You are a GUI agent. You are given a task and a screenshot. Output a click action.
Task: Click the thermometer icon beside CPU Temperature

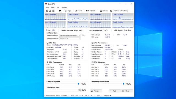48,62
